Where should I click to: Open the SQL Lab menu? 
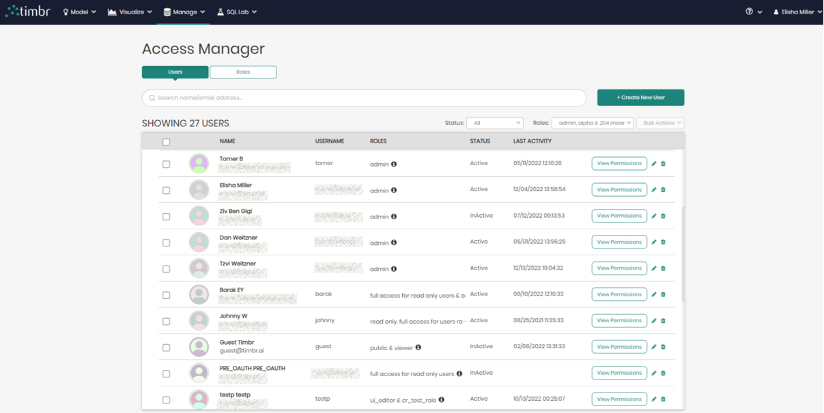click(236, 12)
